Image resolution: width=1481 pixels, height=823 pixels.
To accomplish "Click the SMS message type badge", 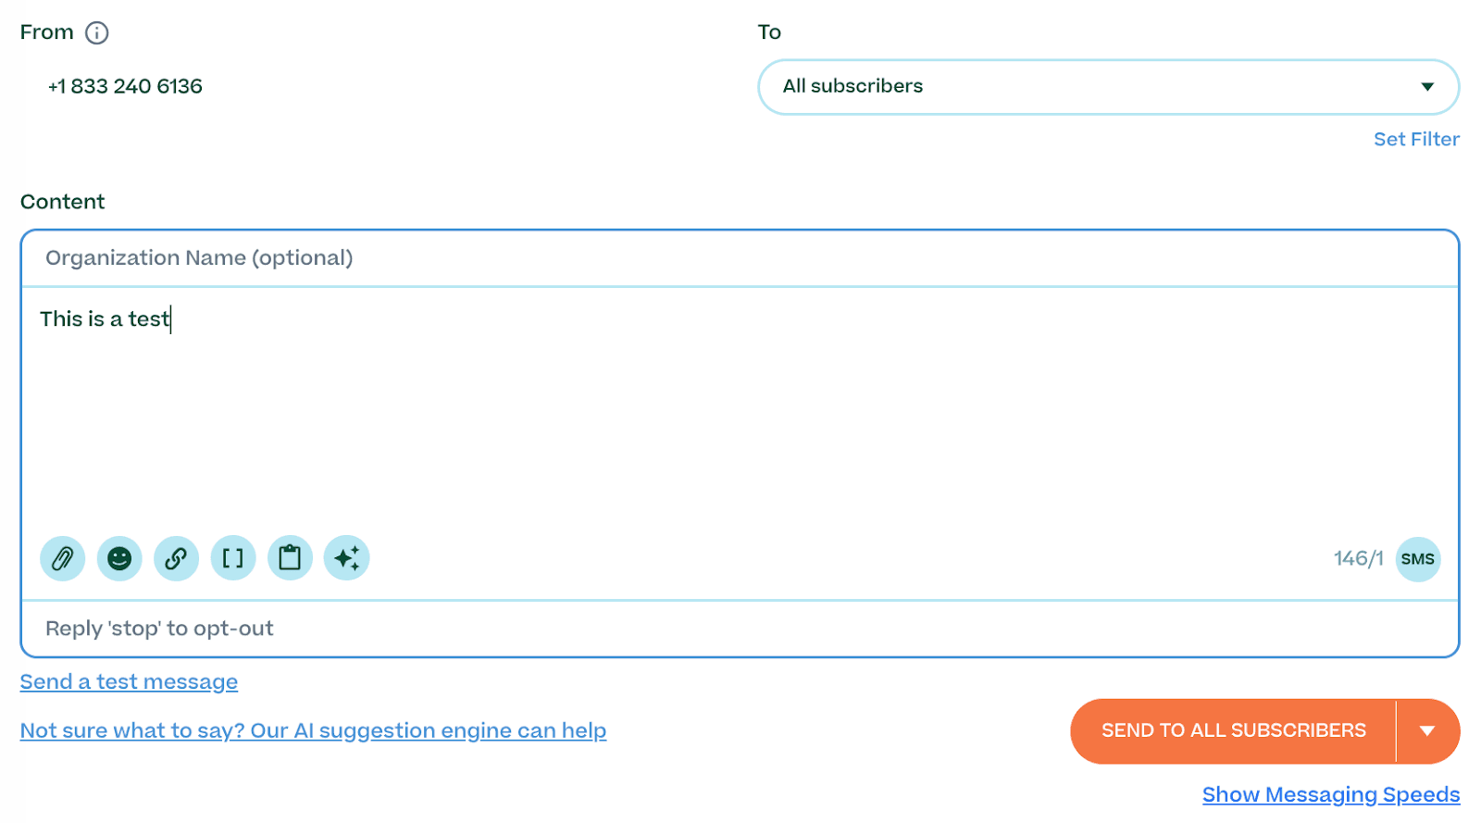I will pyautogui.click(x=1418, y=558).
